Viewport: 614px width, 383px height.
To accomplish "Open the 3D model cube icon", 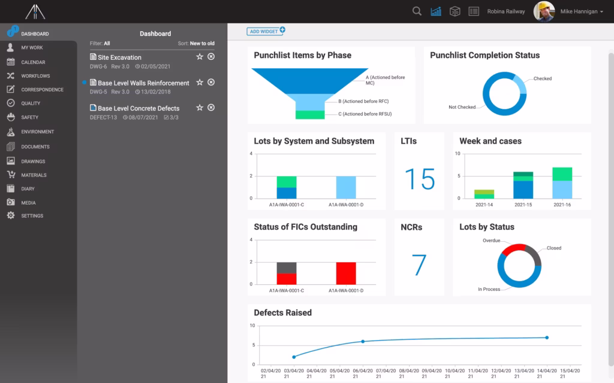I will click(455, 11).
